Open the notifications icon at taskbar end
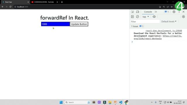 click(x=184, y=102)
